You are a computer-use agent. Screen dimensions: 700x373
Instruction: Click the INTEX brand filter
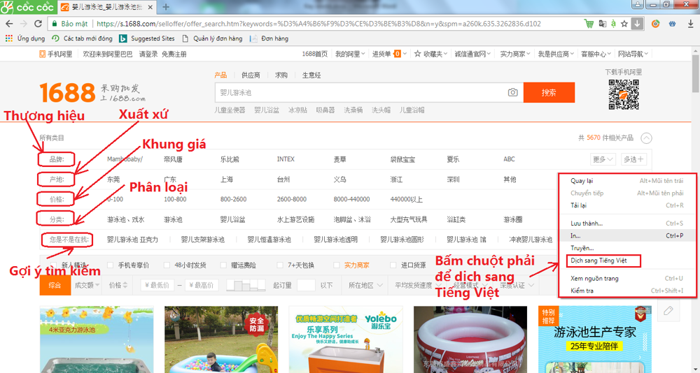pyautogui.click(x=286, y=159)
